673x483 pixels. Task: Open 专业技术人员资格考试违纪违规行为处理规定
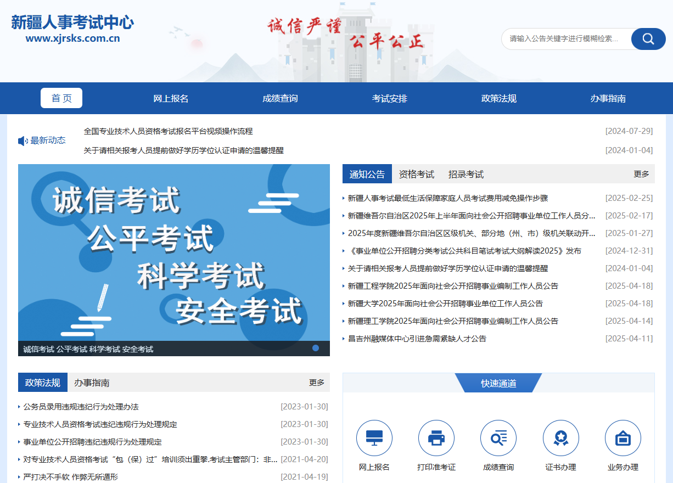(x=100, y=424)
